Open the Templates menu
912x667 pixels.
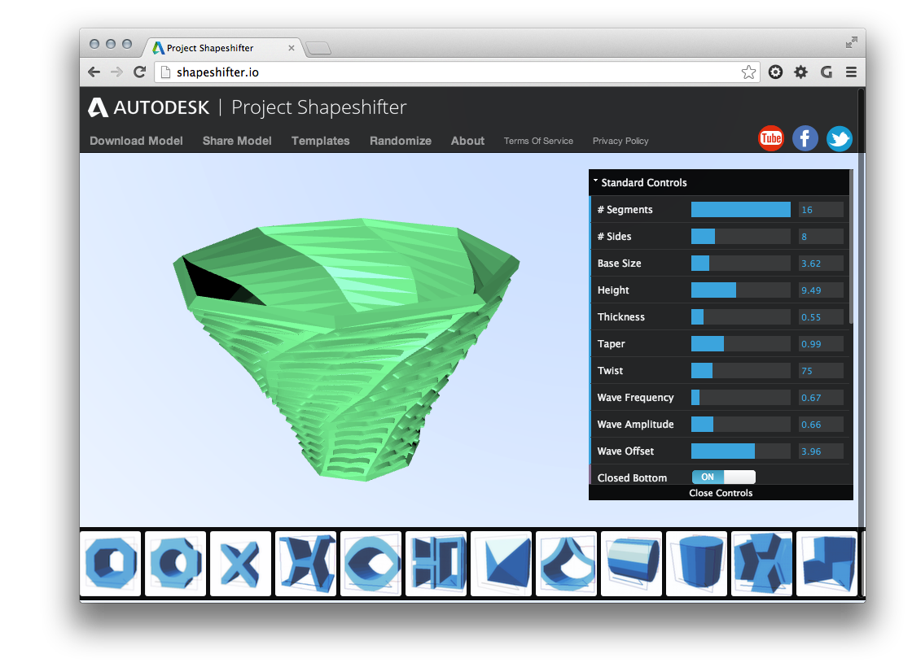320,141
